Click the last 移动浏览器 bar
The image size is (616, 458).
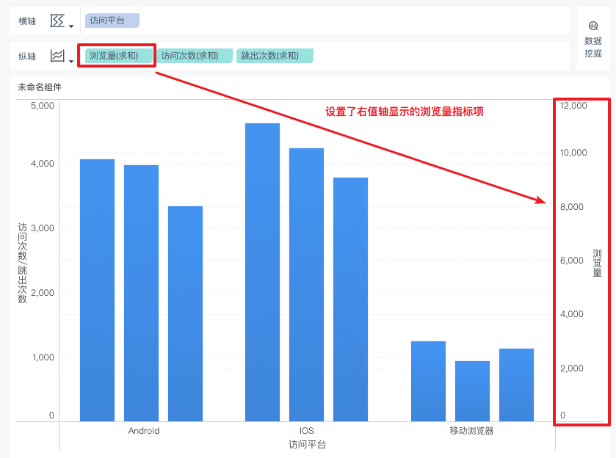click(x=516, y=385)
